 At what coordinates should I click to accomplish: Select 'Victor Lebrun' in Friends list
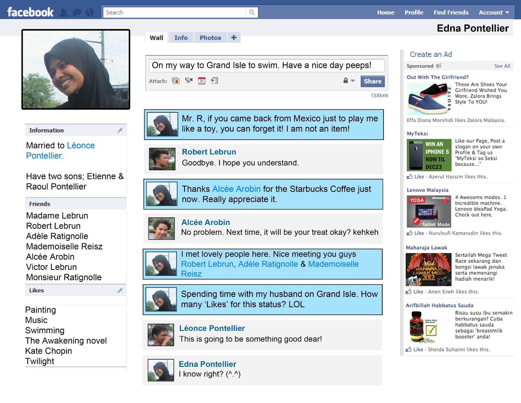pyautogui.click(x=51, y=267)
